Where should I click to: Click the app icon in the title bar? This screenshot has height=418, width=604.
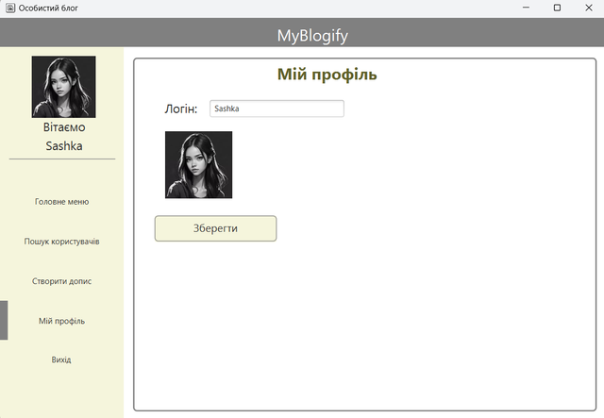(10, 8)
